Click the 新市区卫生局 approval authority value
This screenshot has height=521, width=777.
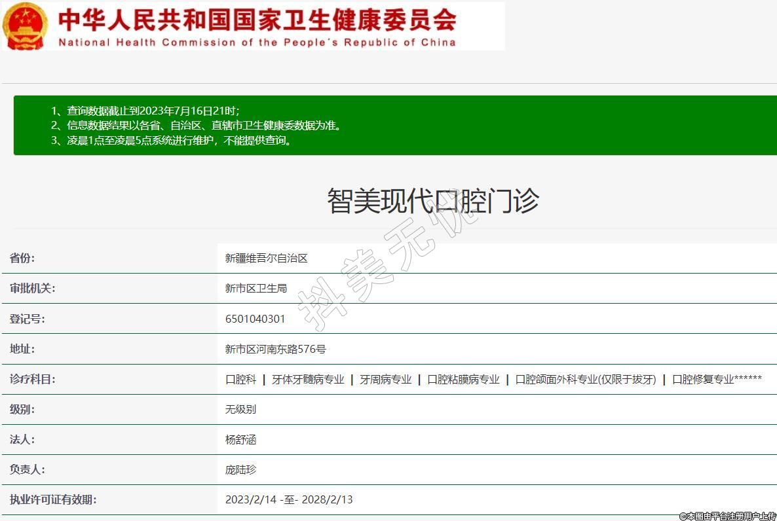point(256,289)
